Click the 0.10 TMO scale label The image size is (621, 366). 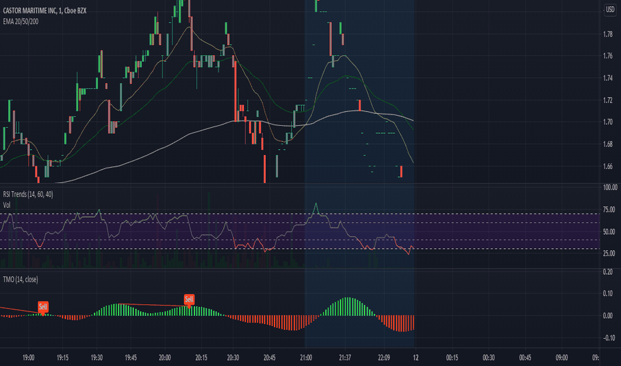[608, 293]
